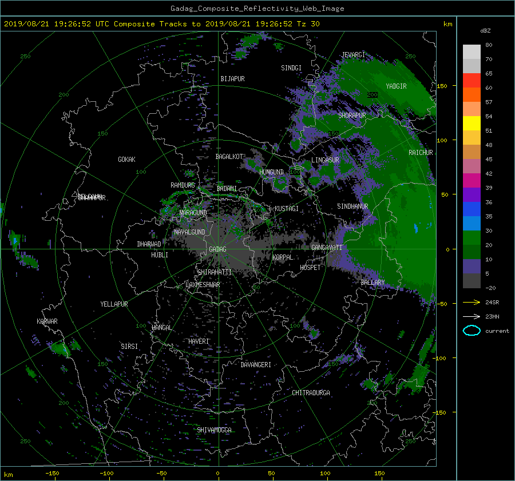The height and width of the screenshot is (481, 515).
Task: Click the DHARWAD city label
Action: 149,244
